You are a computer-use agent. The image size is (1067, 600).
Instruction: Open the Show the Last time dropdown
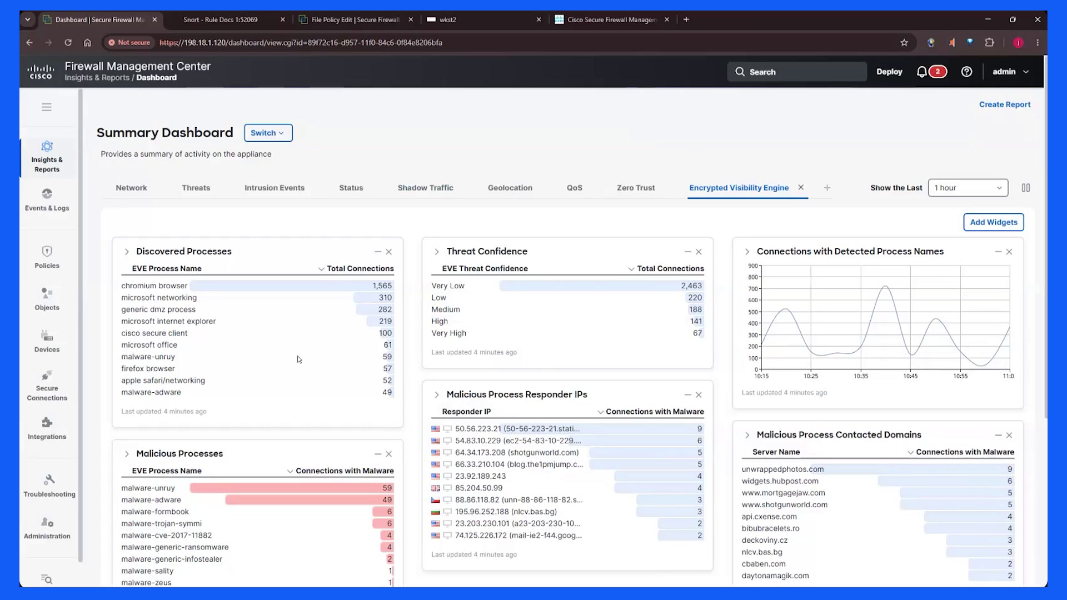[968, 188]
